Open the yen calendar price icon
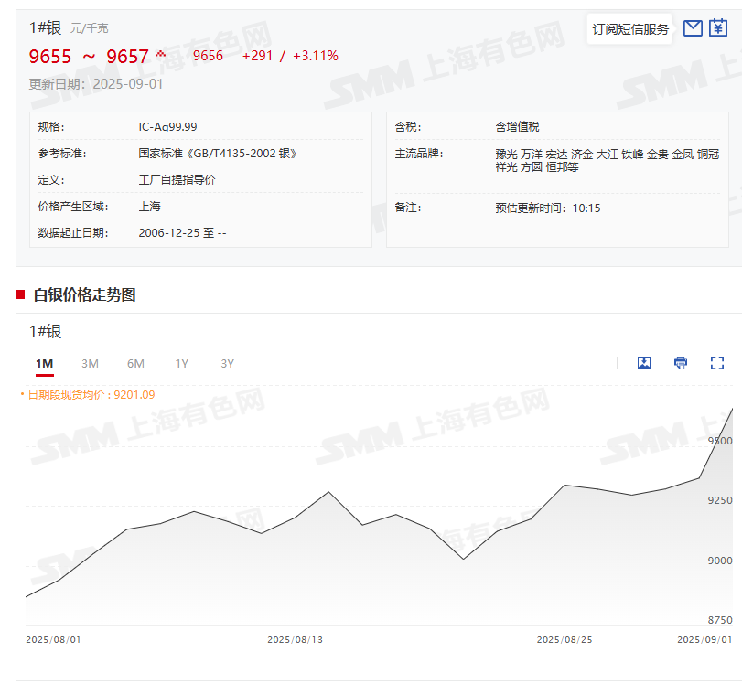 pyautogui.click(x=718, y=28)
